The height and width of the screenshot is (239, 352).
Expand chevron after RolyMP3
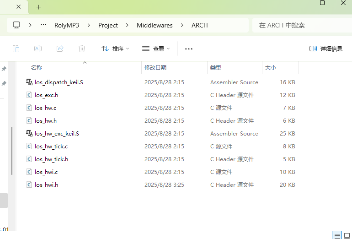pos(89,25)
